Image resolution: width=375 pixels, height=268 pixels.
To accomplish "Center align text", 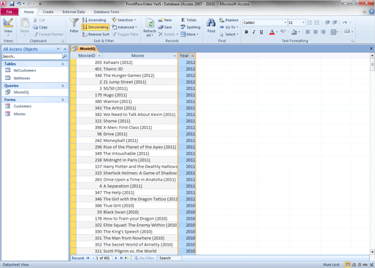I will [315, 32].
